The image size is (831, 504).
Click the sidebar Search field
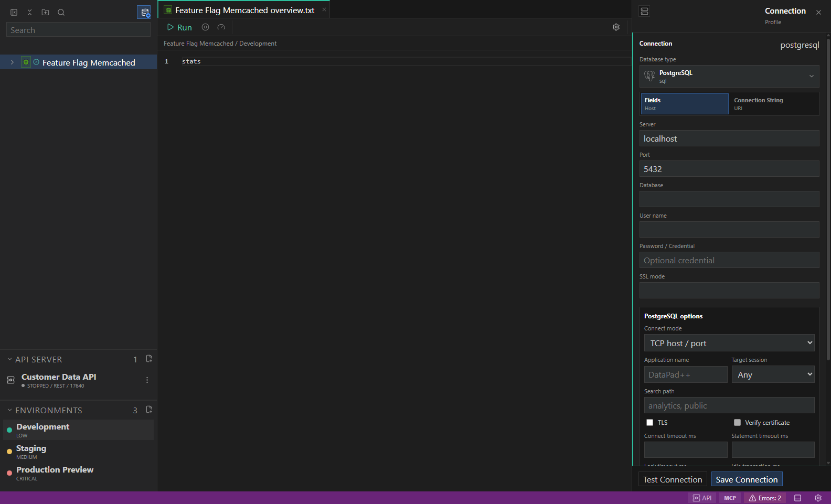pos(78,30)
